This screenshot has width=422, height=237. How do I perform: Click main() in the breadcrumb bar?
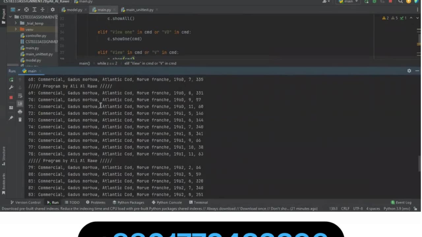(84, 63)
